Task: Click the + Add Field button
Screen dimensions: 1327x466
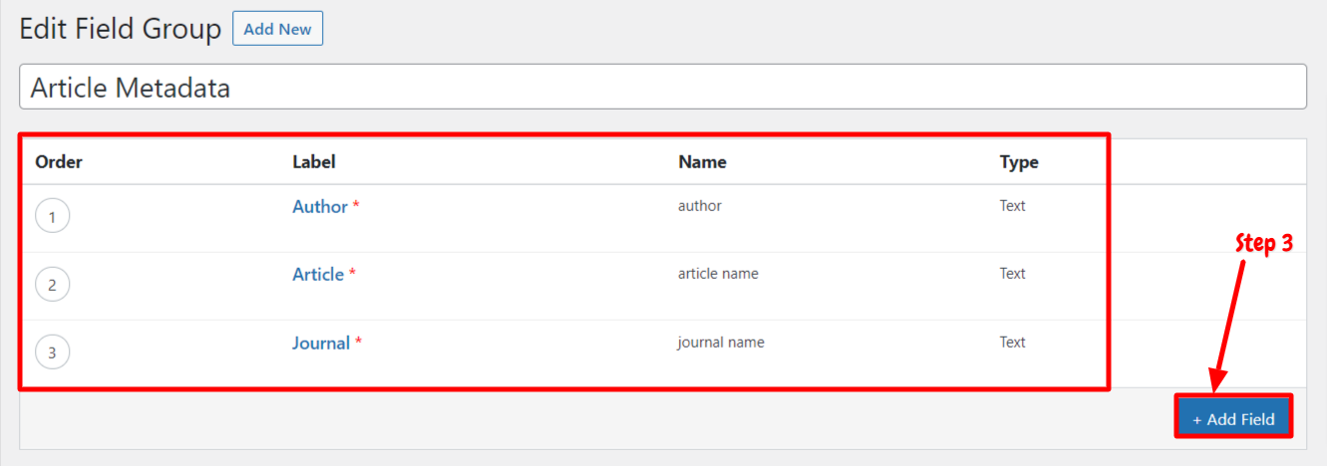Action: (1233, 418)
